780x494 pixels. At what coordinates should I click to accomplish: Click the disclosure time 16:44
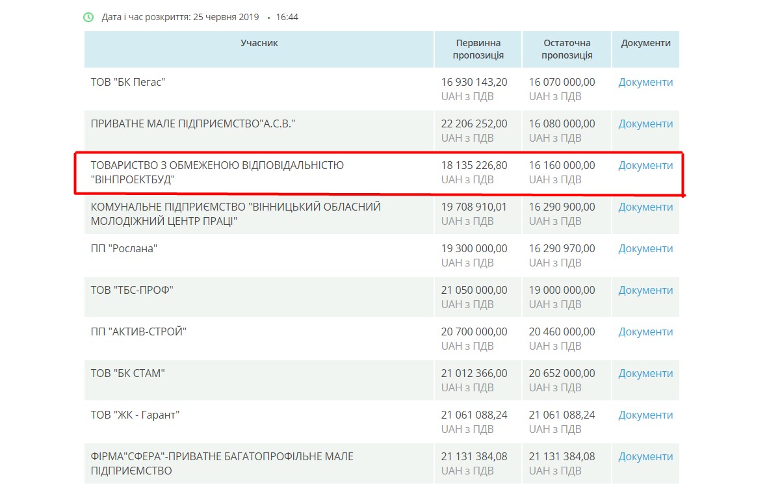coord(287,17)
